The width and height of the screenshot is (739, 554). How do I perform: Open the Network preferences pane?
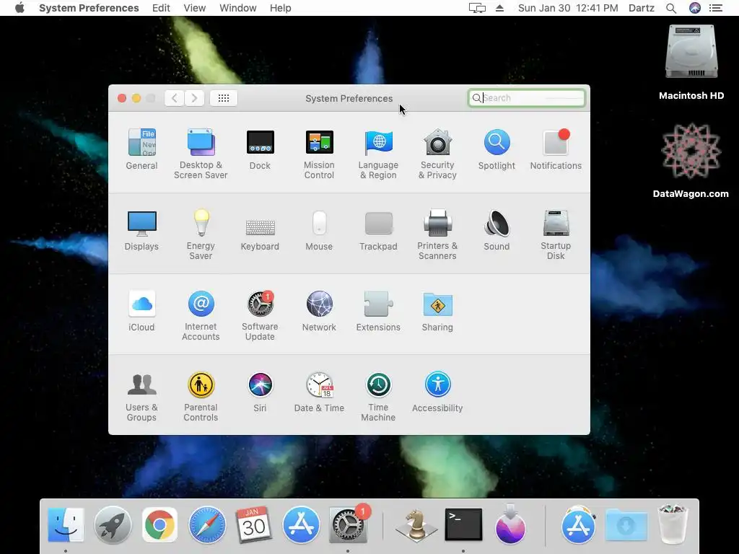319,311
